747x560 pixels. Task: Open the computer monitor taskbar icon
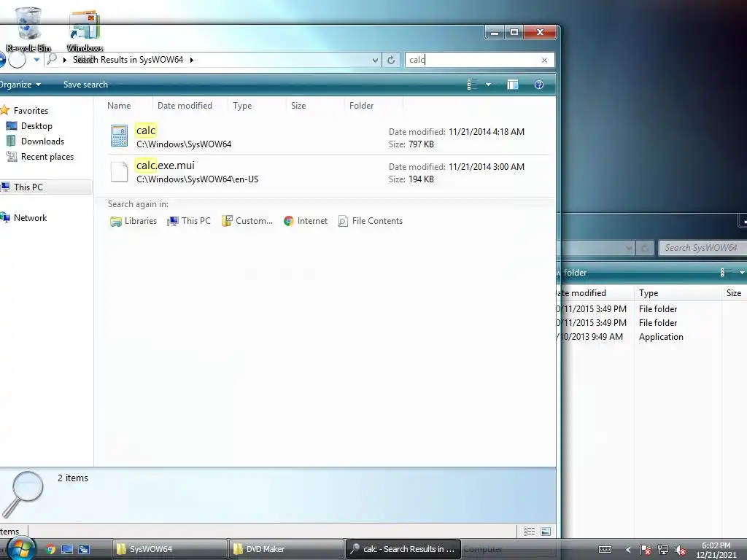click(x=67, y=549)
